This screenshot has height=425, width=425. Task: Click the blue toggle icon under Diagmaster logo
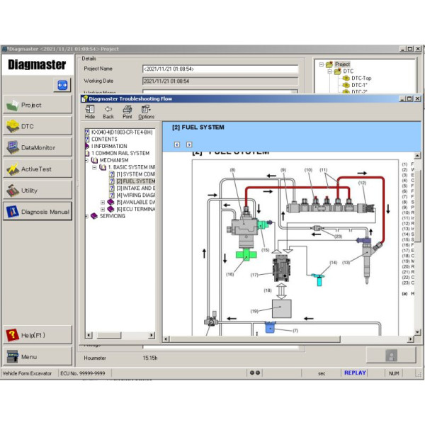coord(62,84)
